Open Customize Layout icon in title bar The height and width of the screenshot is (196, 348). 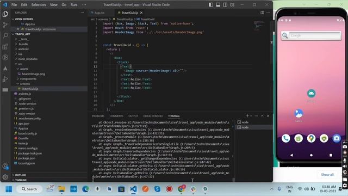point(232,5)
